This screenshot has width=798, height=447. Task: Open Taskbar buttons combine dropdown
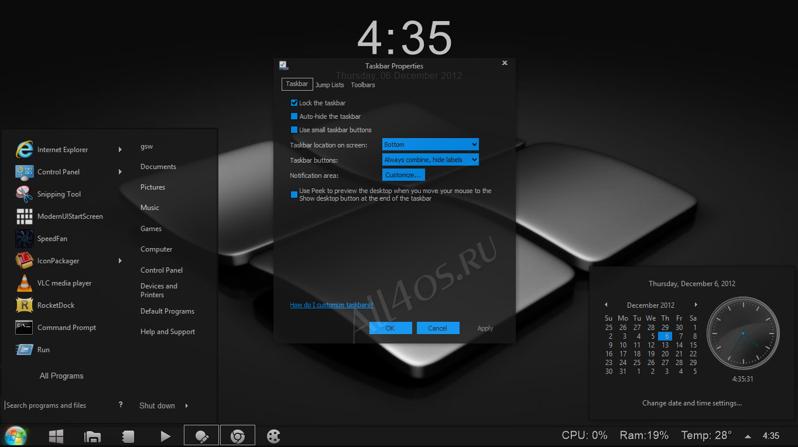(x=430, y=160)
